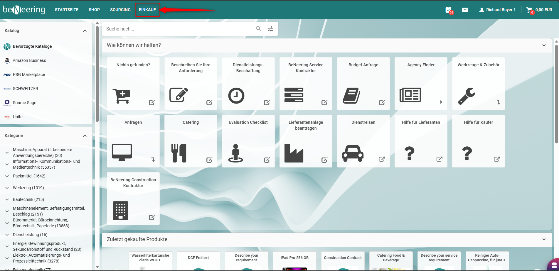559x271 pixels.
Task: Click into the Suche nach search field
Action: [176, 29]
